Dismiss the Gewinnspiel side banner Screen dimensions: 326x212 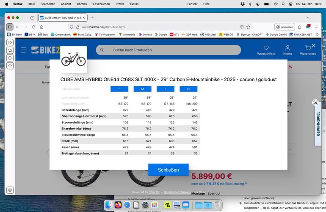(x=315, y=102)
